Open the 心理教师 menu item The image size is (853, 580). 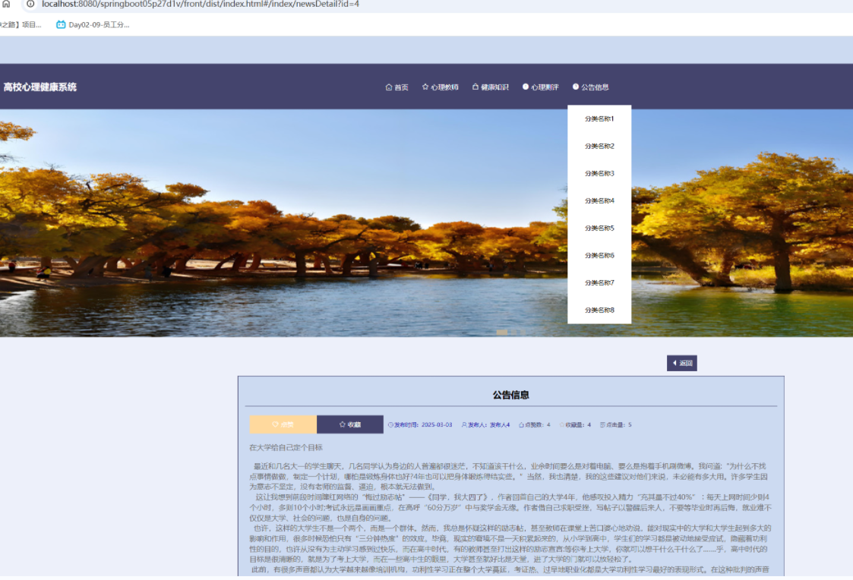click(x=444, y=87)
